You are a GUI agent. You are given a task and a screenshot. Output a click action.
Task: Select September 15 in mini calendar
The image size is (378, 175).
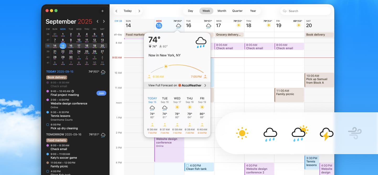click(62, 46)
